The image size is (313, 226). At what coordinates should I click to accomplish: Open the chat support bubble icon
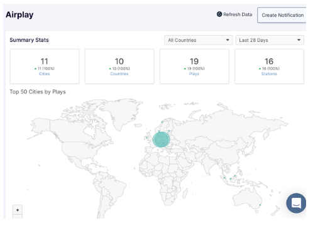coord(296,203)
